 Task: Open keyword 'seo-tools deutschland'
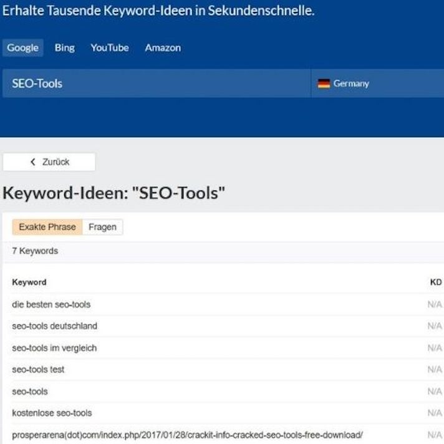point(55,326)
